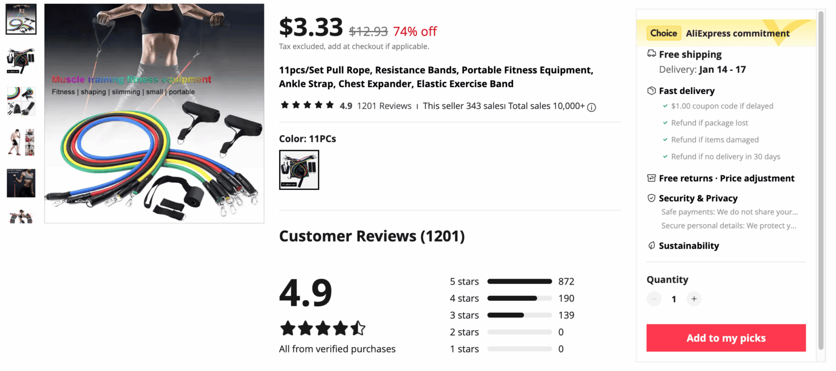
Task: Click the 5 stars rating progress bar
Action: (519, 281)
